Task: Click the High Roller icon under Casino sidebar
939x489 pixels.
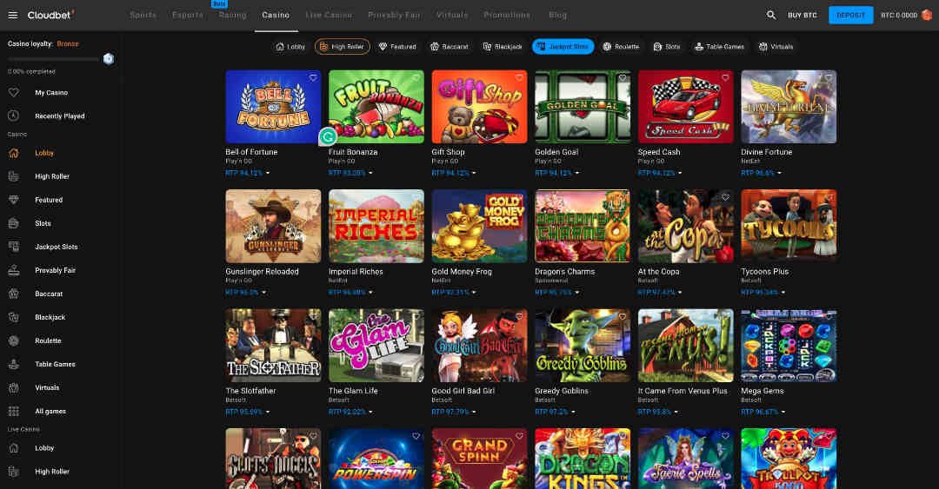Action: click(x=14, y=176)
